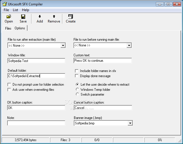Click the 0% progress indicator in status bar
Screen dimensions: 183x144
point(160,140)
